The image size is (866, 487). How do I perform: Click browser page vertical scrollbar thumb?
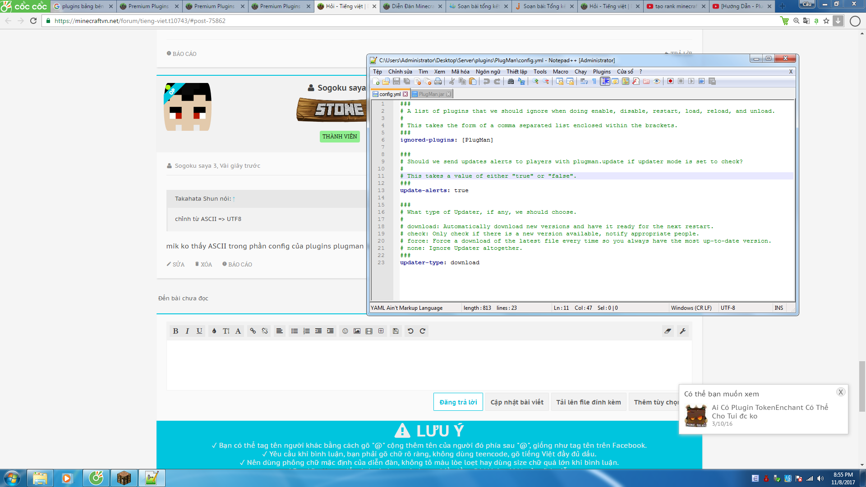[862, 386]
